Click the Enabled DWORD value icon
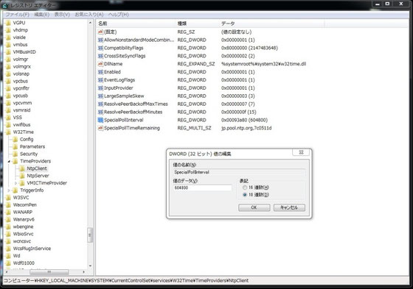Image resolution: width=413 pixels, height=289 pixels. pyautogui.click(x=100, y=72)
